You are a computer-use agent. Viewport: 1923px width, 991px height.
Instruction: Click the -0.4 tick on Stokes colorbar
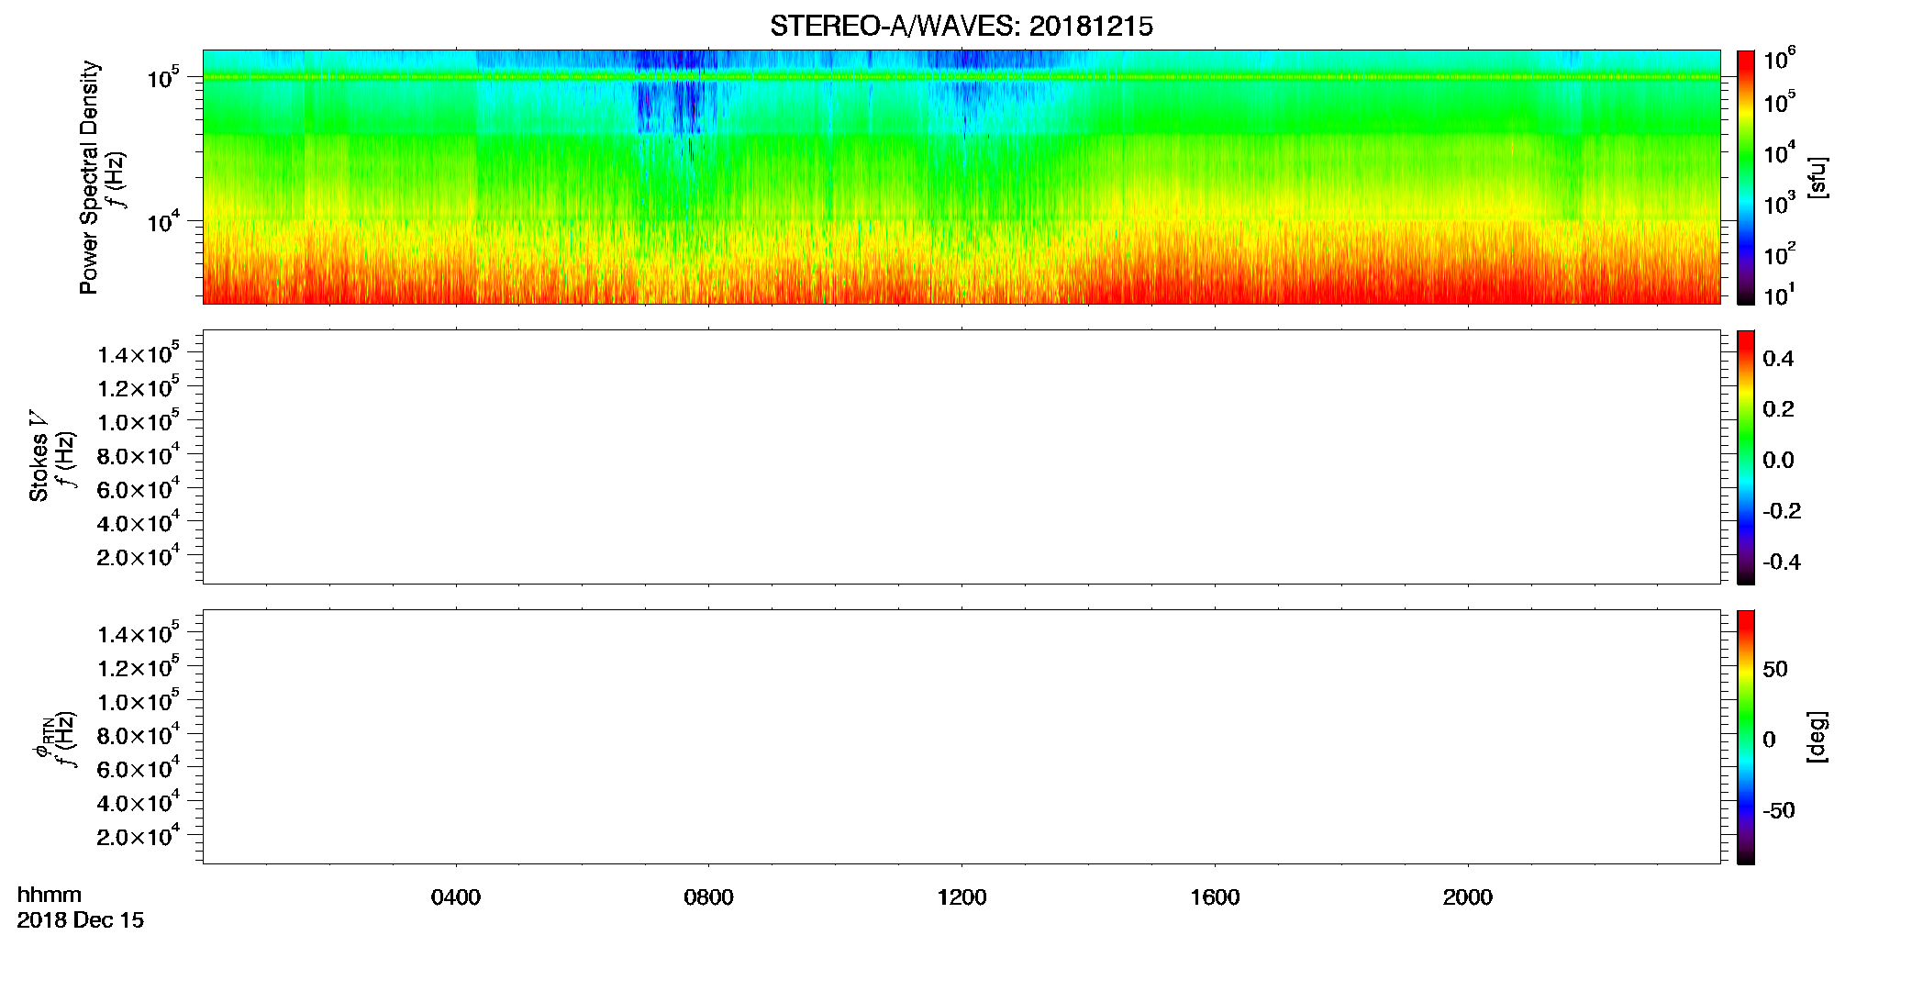pos(1782,562)
